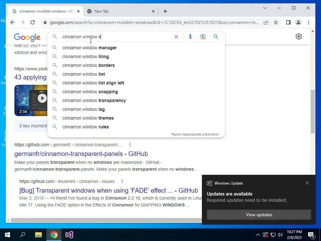Open a new Chrome tab with plus
This screenshot has width=321, height=241.
tap(165, 11)
